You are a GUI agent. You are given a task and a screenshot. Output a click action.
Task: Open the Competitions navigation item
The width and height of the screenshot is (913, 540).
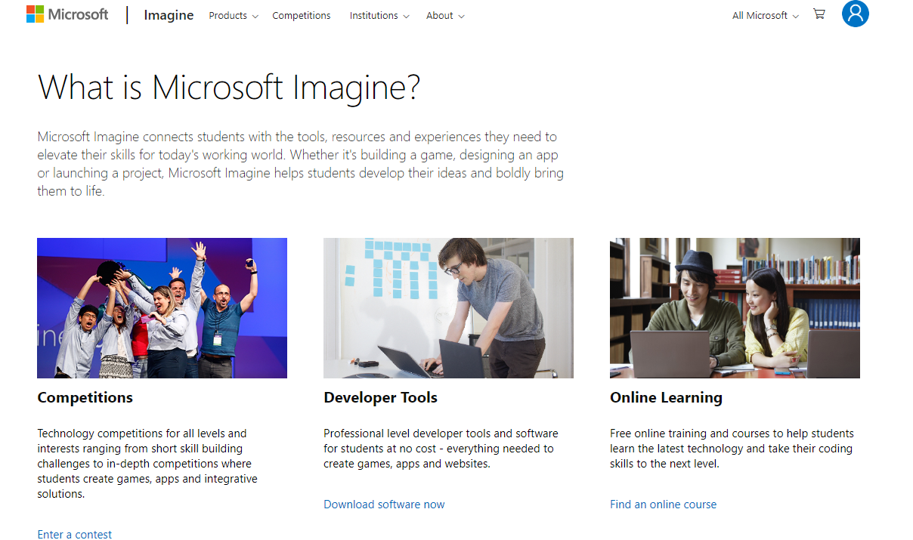[301, 16]
